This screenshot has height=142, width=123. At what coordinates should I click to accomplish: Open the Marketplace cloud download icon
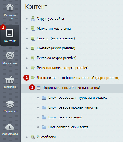10,127
